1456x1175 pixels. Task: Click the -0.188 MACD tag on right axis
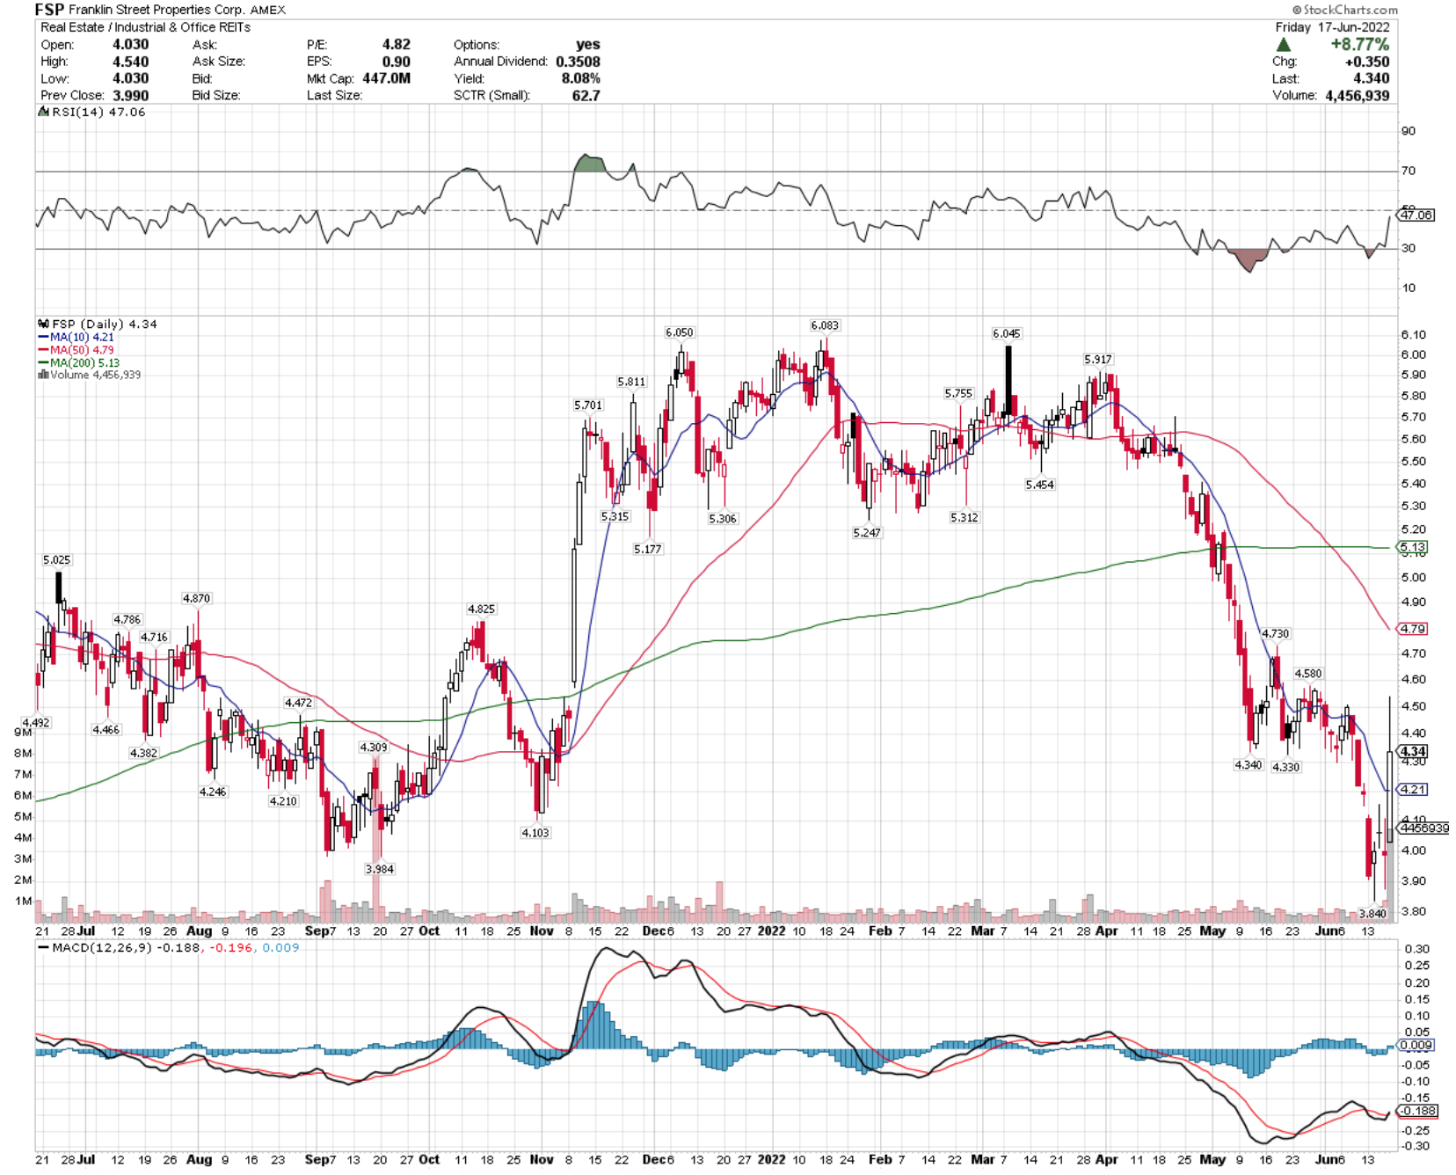(1417, 1111)
